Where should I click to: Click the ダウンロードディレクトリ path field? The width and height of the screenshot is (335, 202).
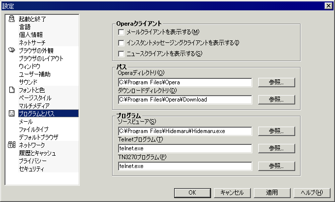point(185,100)
